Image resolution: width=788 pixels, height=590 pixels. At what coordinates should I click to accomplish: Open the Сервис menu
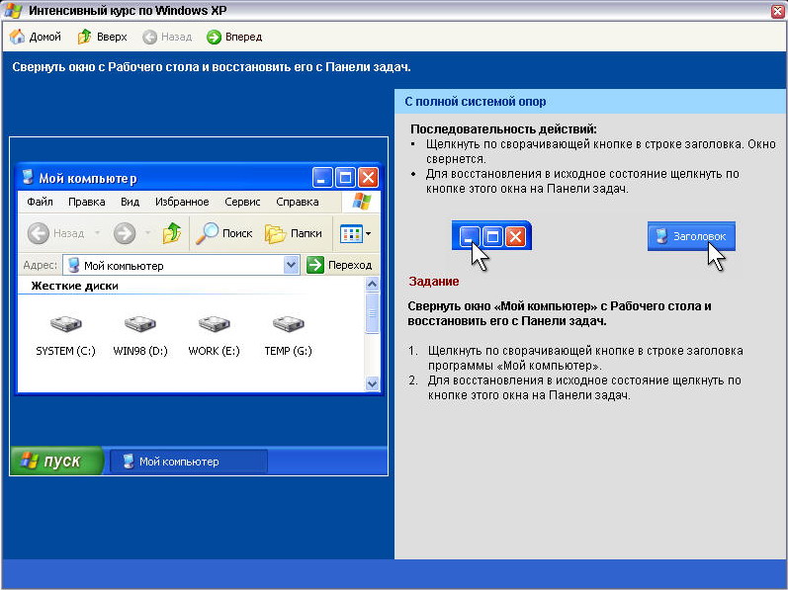point(242,202)
